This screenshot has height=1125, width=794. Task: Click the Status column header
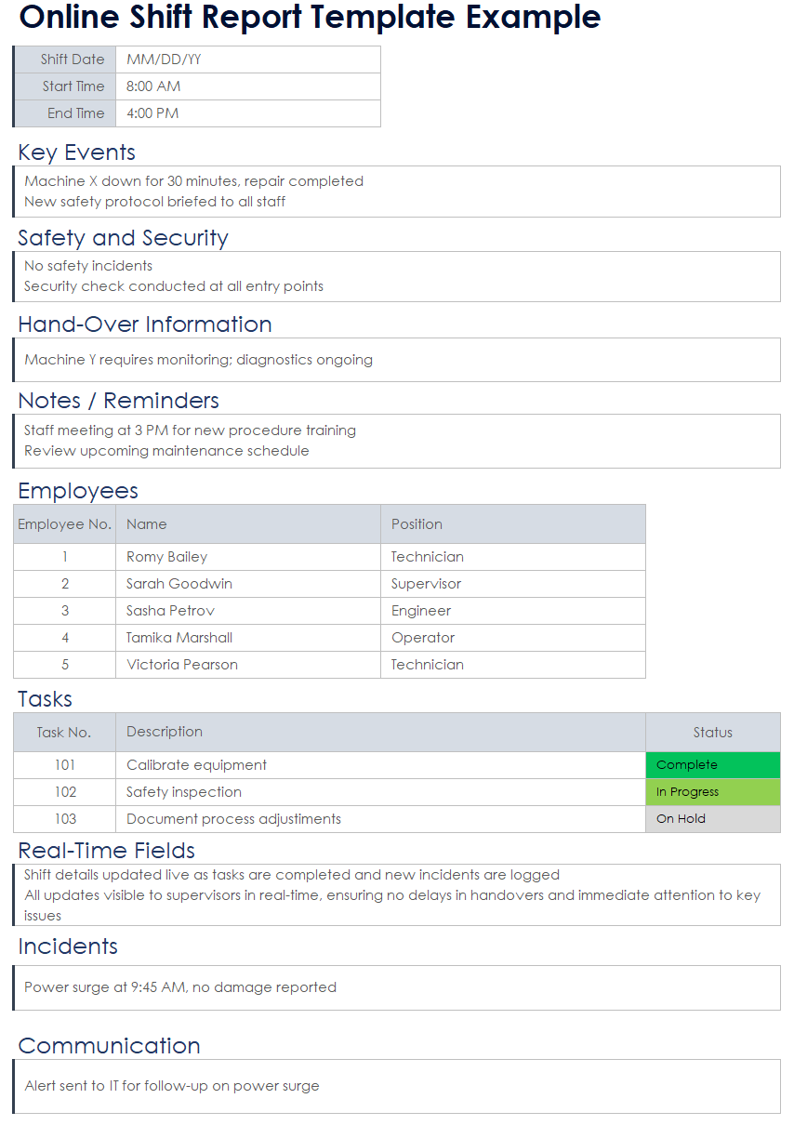point(712,732)
